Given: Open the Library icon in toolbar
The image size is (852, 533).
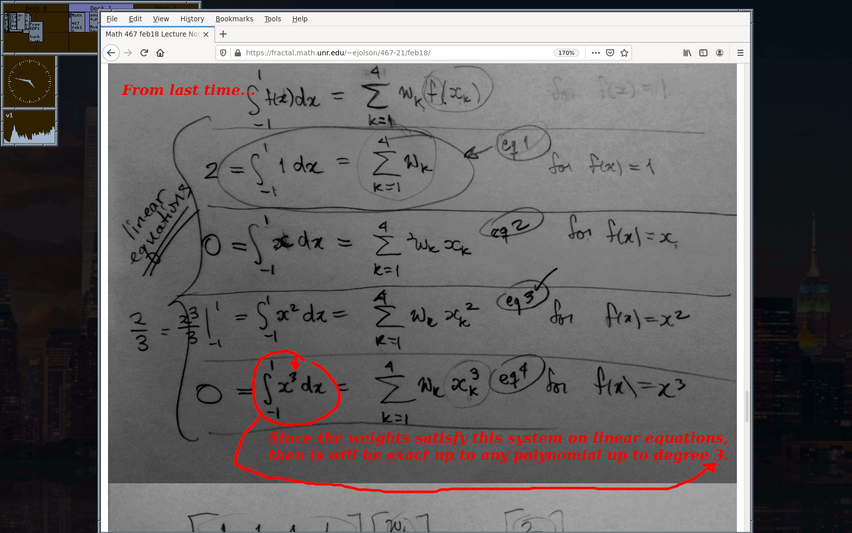Looking at the screenshot, I should [x=687, y=53].
